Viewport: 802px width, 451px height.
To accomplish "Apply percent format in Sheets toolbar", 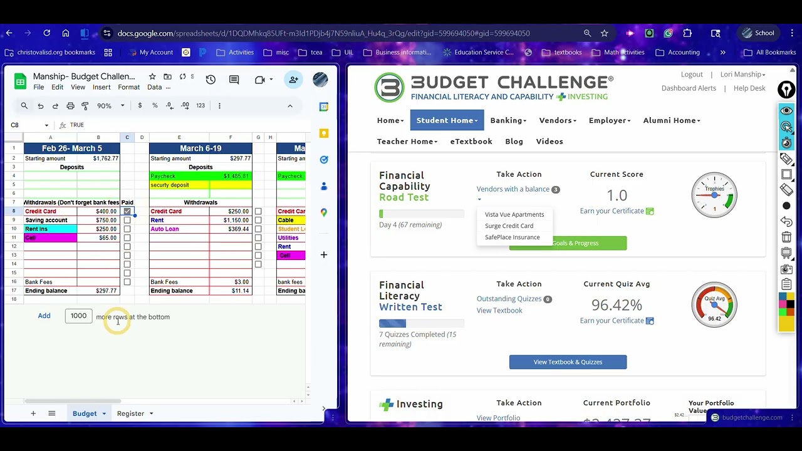I will pyautogui.click(x=155, y=106).
